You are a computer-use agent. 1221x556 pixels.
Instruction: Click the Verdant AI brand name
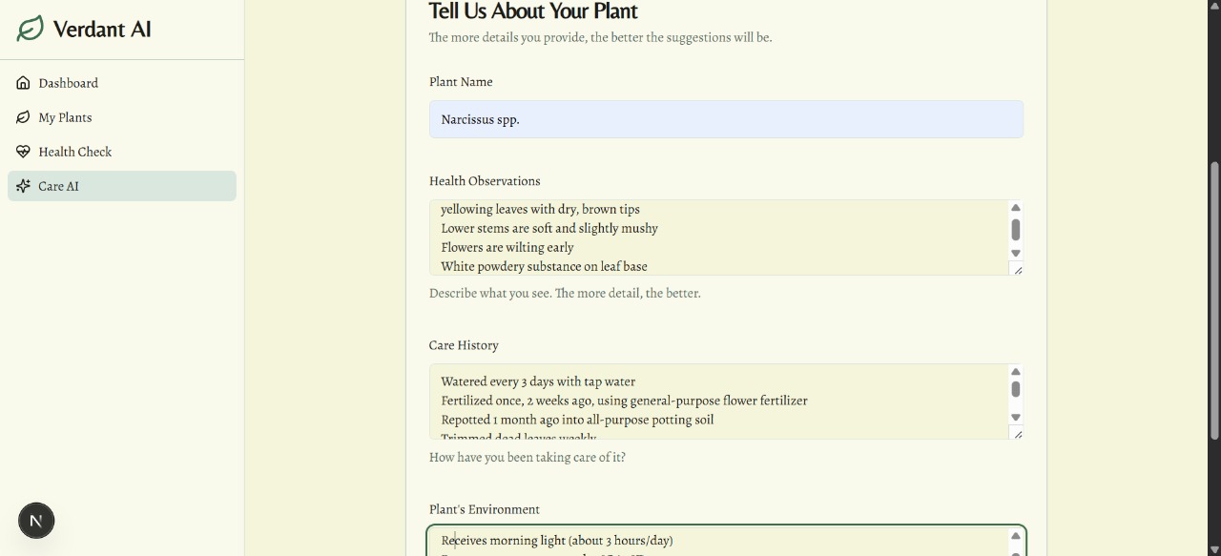102,29
